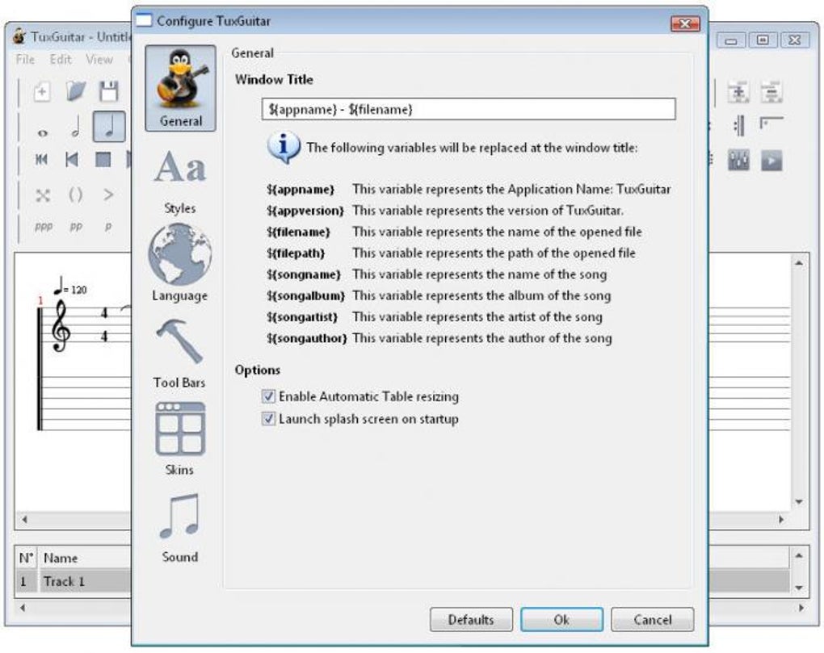Image resolution: width=824 pixels, height=653 pixels.
Task: Click the ${songartist} variable label
Action: (302, 317)
